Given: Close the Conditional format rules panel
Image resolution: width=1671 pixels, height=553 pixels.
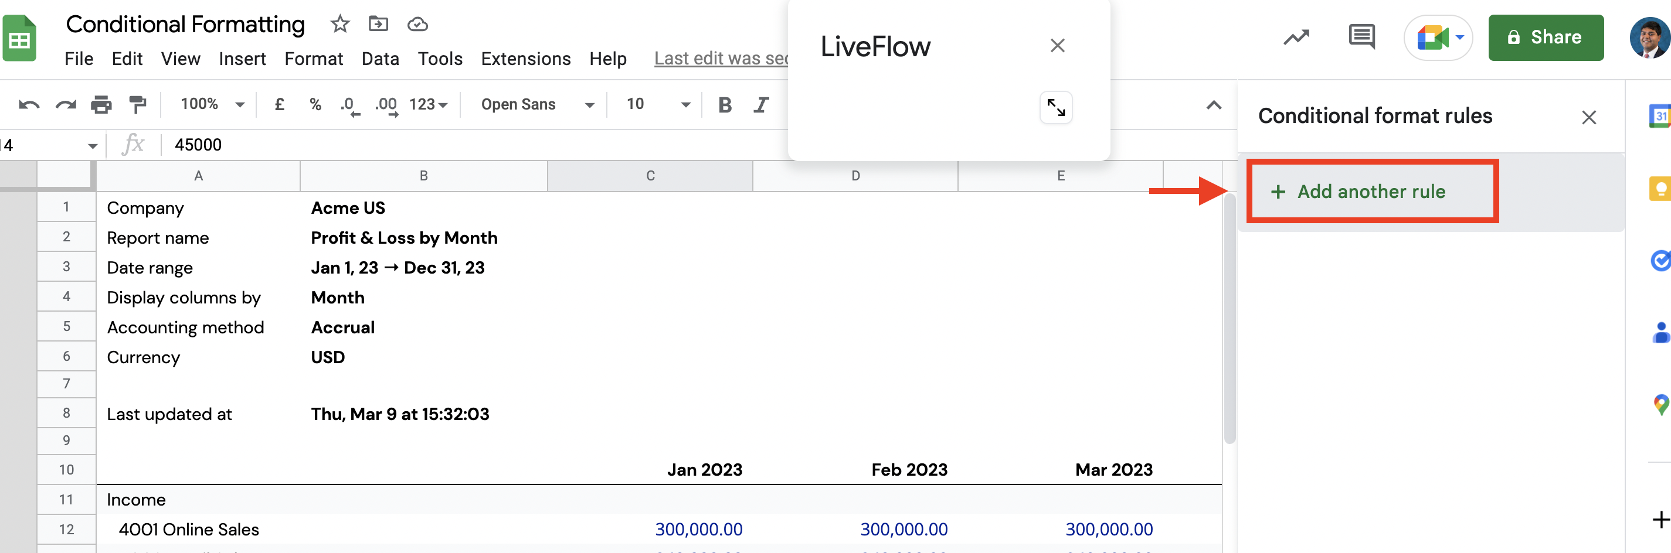Looking at the screenshot, I should pos(1588,117).
